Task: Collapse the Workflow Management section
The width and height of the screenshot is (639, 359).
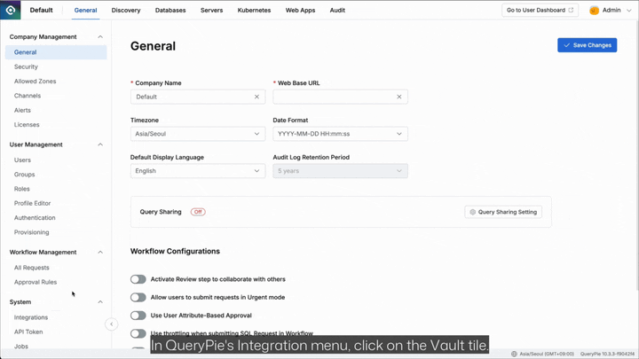Action: [100, 253]
